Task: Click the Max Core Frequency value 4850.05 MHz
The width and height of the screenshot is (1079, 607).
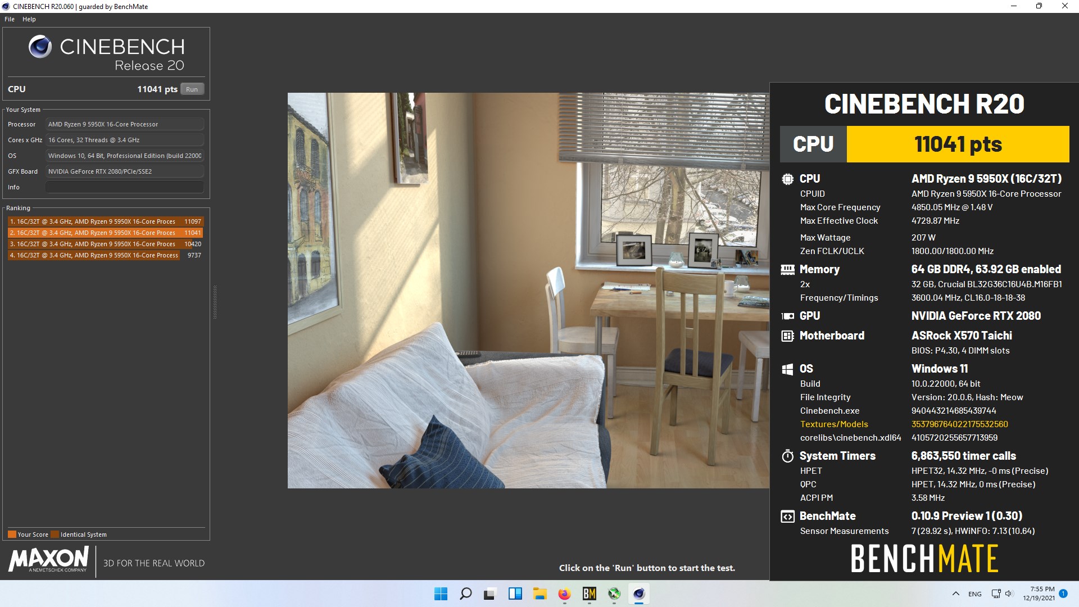Action: coord(952,207)
